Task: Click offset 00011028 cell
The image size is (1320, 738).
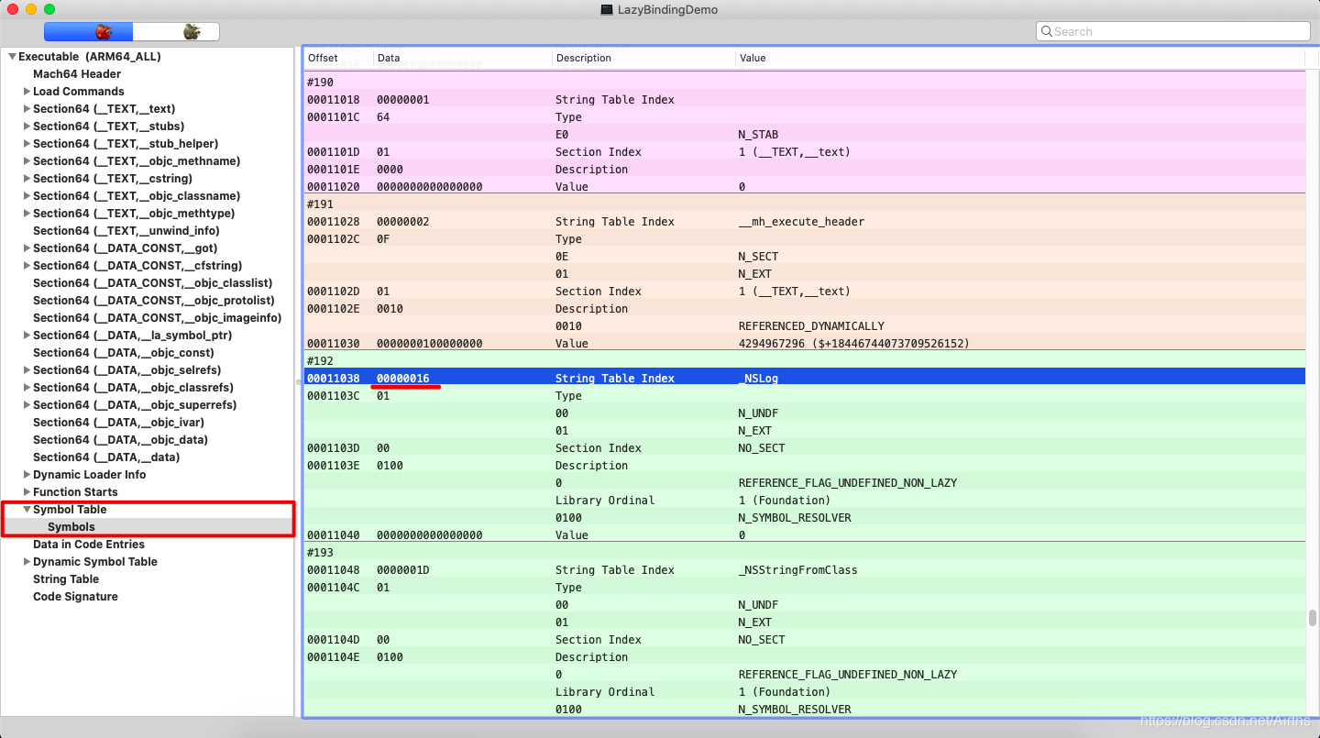Action: [x=333, y=222]
